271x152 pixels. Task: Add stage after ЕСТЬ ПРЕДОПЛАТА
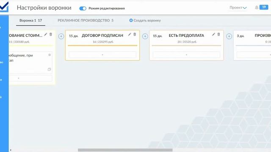point(229,36)
